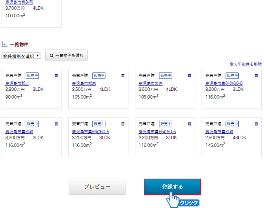Click the 一覧物件 section heading icon
This screenshot has height=208, width=264.
pos(5,44)
